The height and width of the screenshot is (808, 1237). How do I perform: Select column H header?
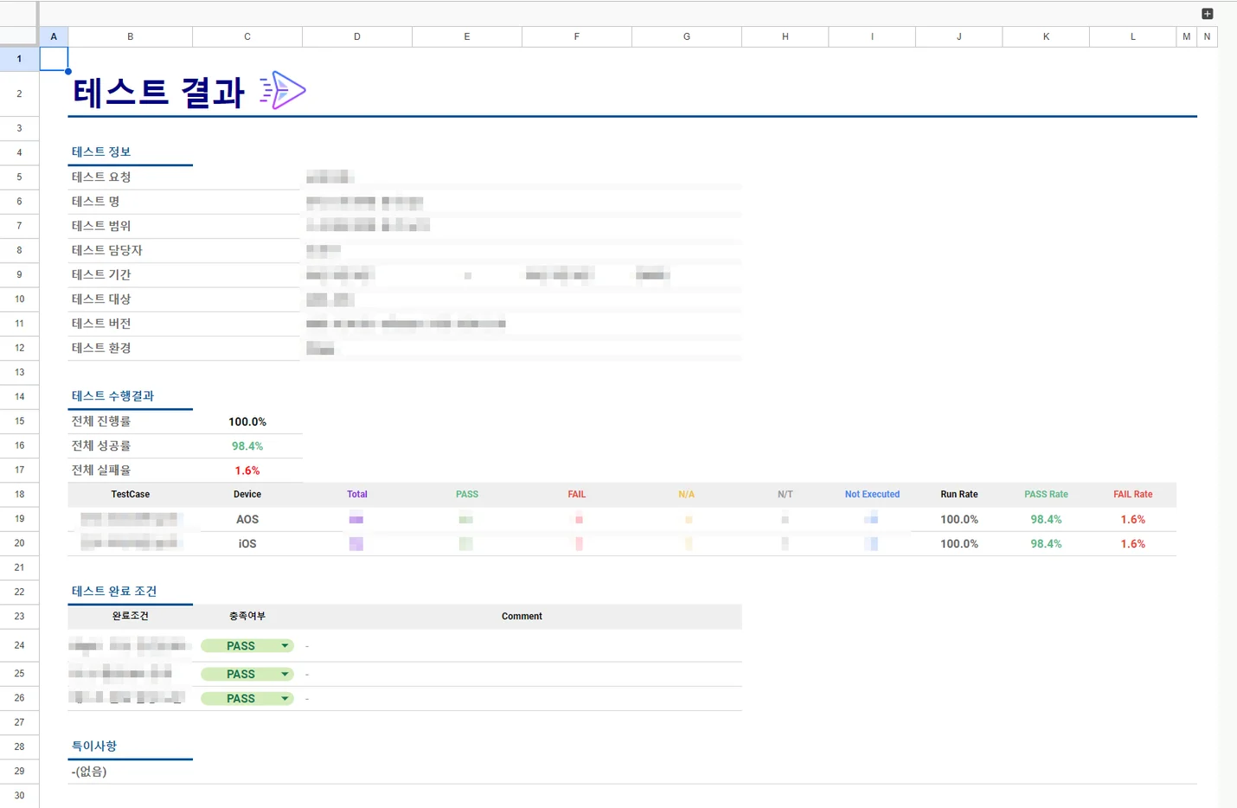coord(785,36)
